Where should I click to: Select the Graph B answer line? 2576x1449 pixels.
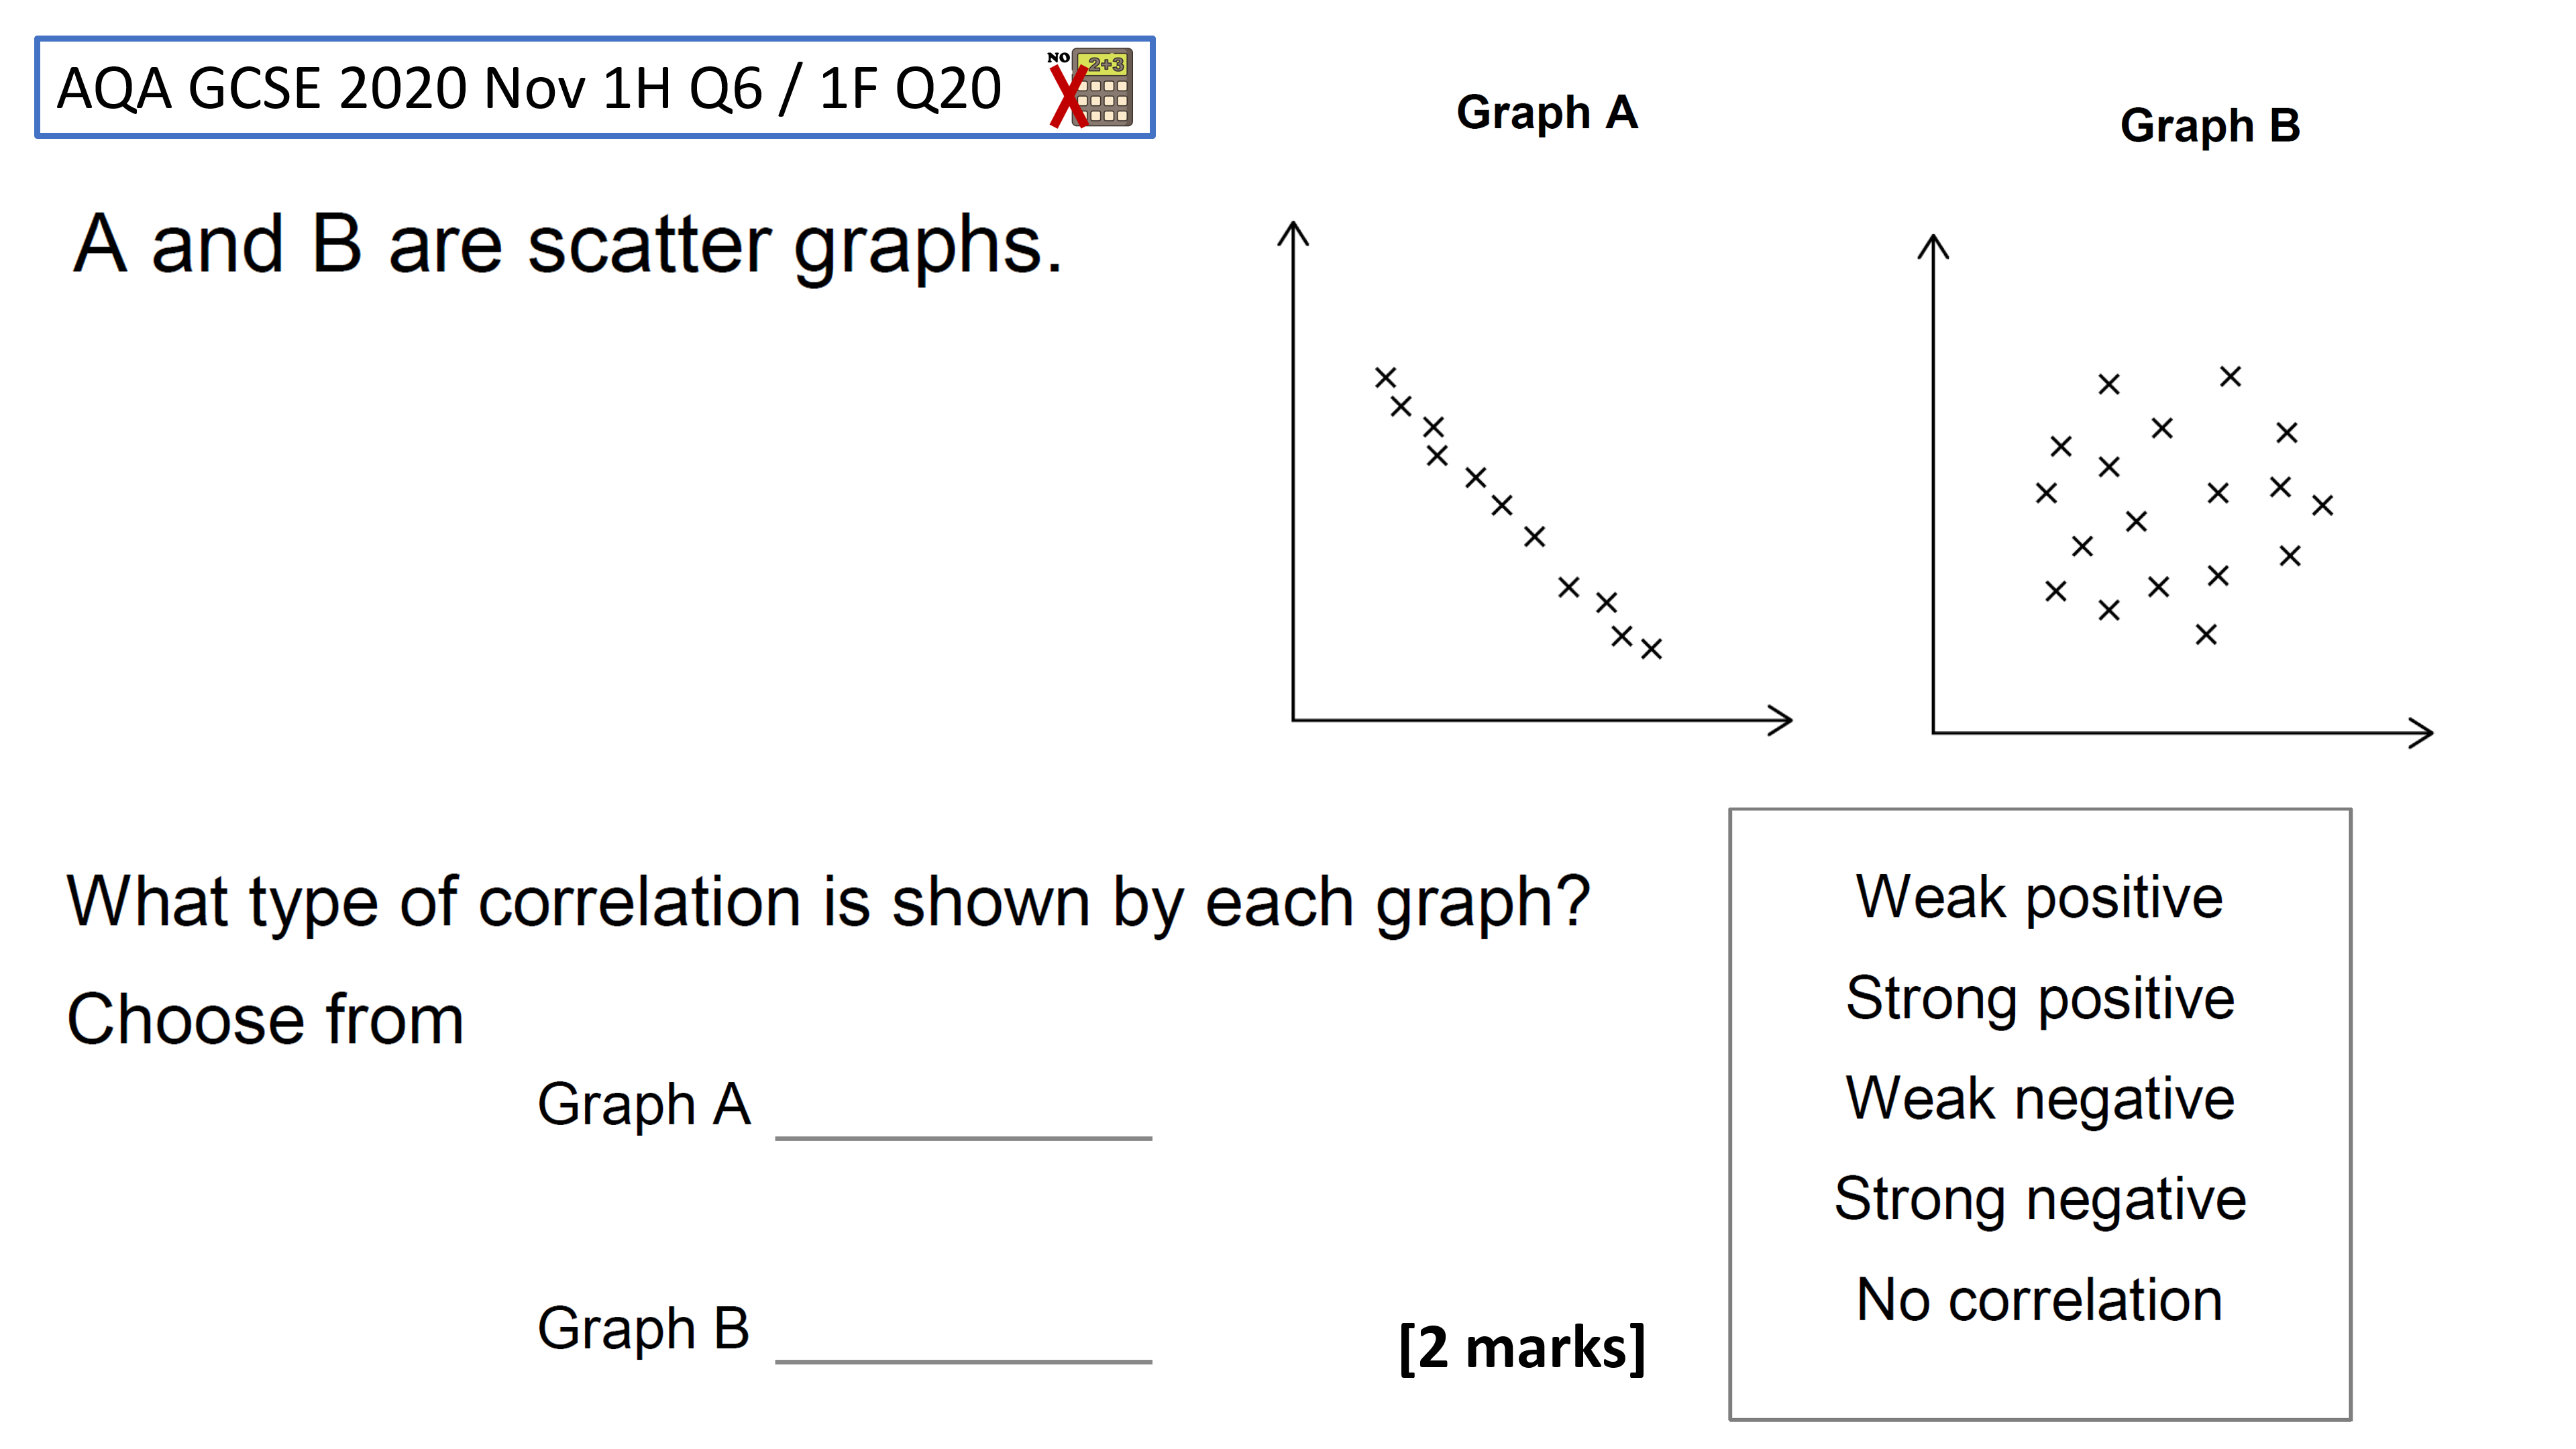pyautogui.click(x=963, y=1361)
